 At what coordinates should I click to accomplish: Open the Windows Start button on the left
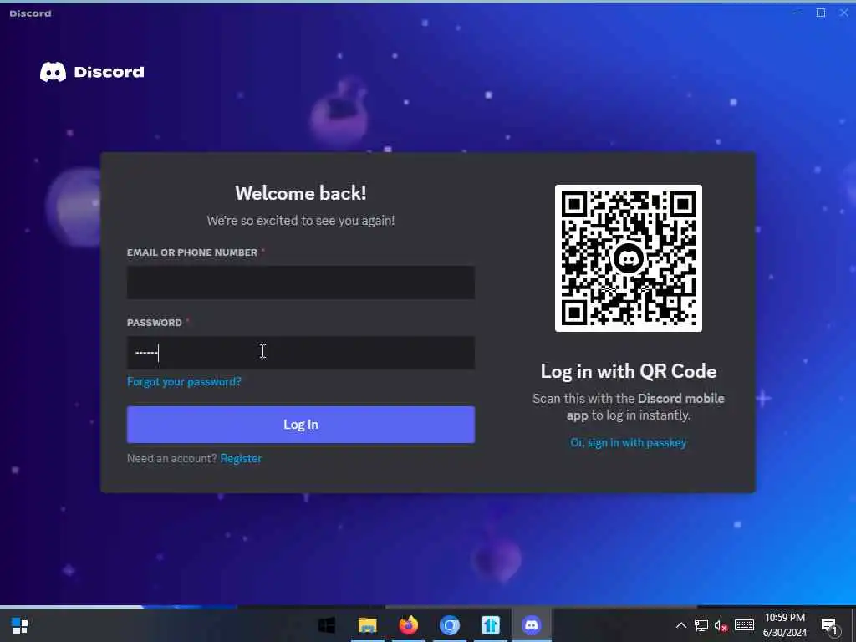tap(20, 625)
